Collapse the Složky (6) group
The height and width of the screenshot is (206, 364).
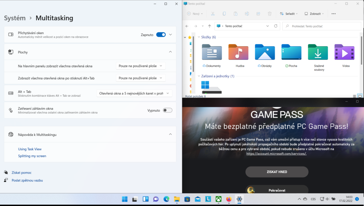coord(199,37)
